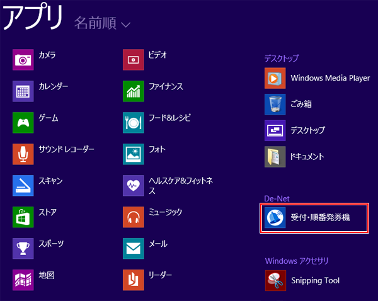The image size is (378, 301).
Task: Open the メール envelope icon
Action: click(134, 249)
